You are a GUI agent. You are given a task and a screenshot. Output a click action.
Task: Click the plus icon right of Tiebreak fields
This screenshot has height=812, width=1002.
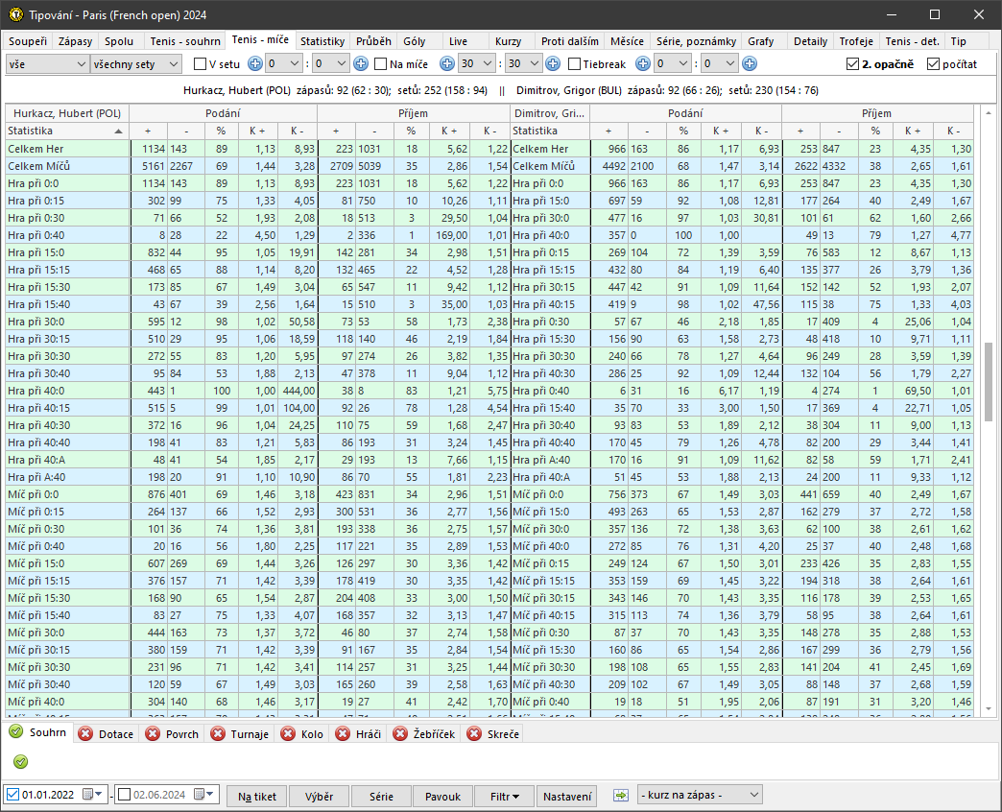click(x=750, y=64)
